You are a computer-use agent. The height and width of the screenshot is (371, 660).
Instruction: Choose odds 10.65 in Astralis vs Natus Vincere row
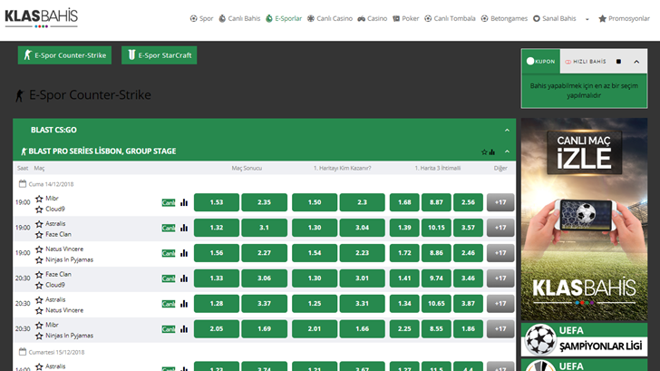(436, 303)
